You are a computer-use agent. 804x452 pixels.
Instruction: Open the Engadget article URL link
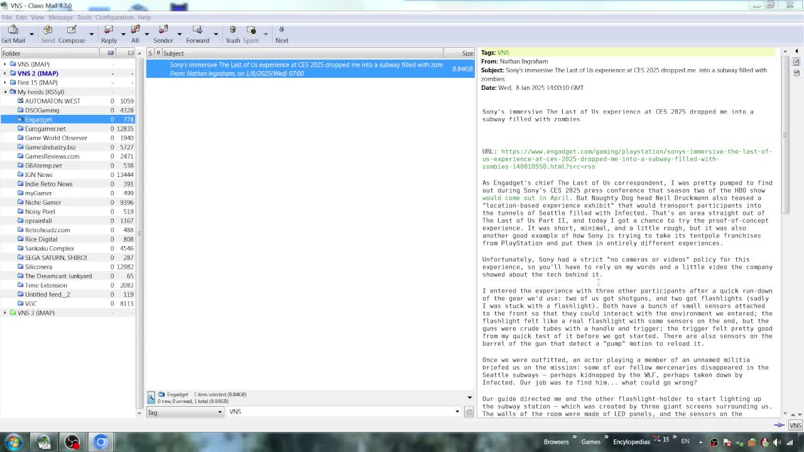[627, 159]
